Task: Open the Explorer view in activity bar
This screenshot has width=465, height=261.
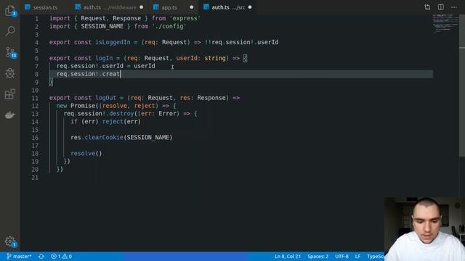Action: tap(9, 11)
